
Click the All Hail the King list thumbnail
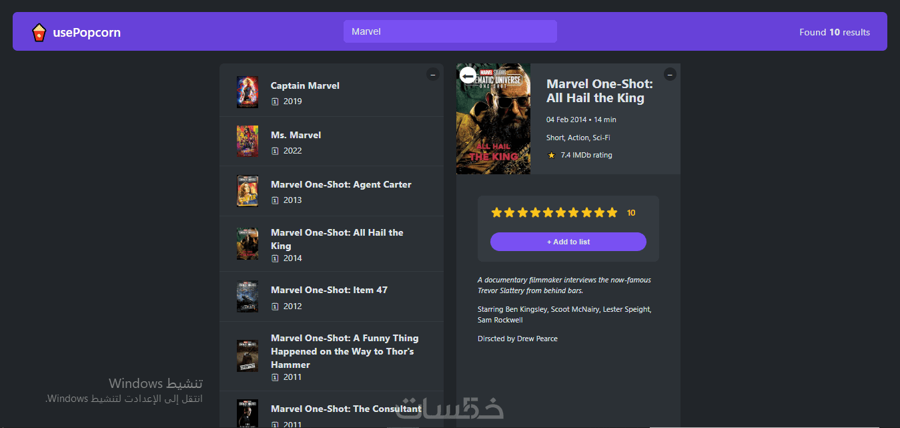tap(248, 244)
